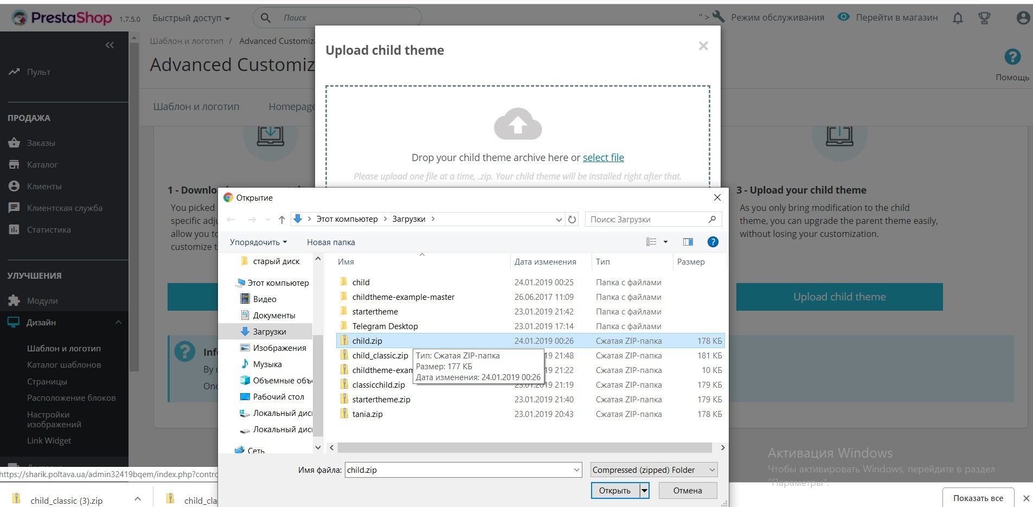Select the child folder
This screenshot has height=507, width=1033.
click(x=361, y=282)
